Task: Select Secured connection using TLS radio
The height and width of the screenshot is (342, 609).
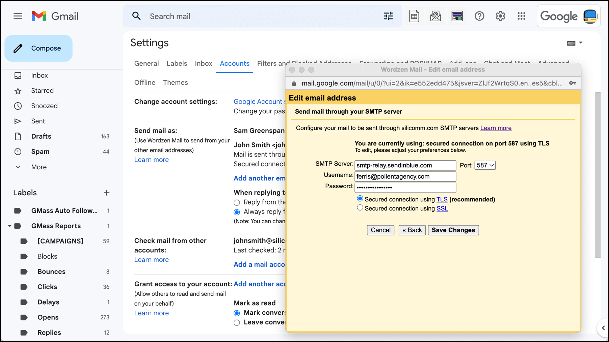Action: [x=360, y=199]
